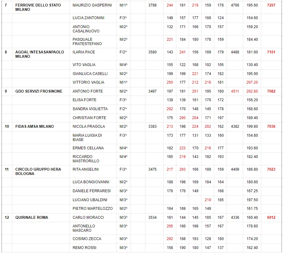
Task: Select team total score 7257
Action: pyautogui.click(x=271, y=5)
